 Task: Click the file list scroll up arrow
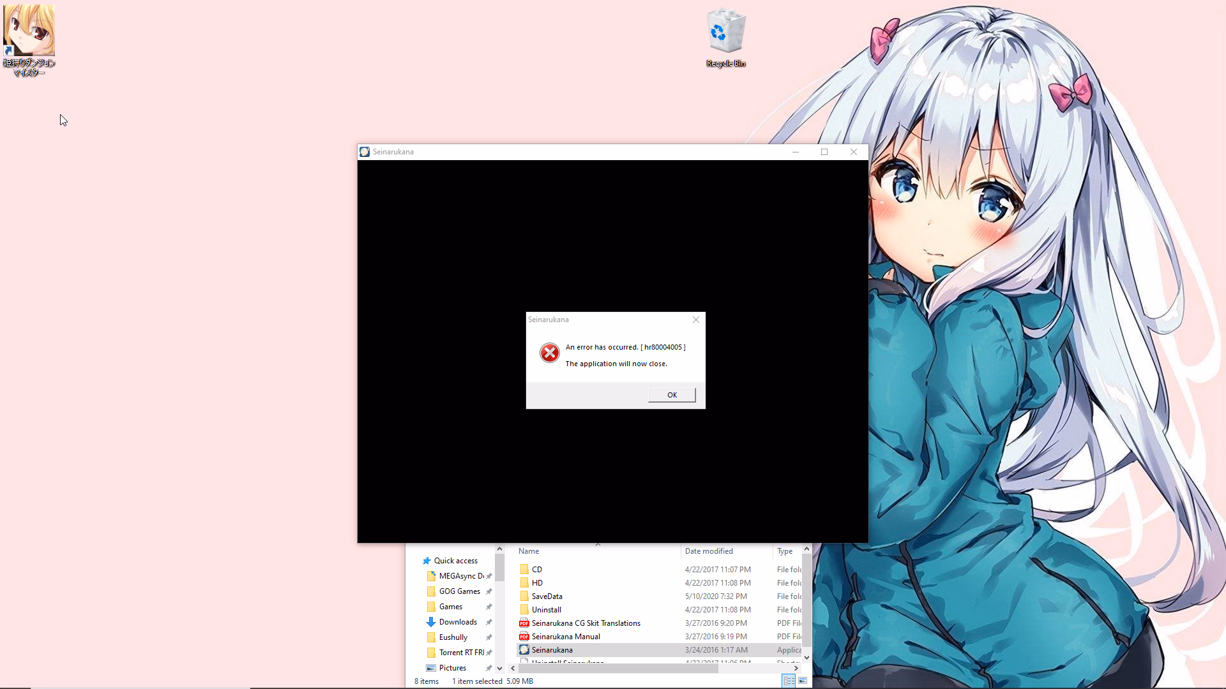click(x=806, y=549)
